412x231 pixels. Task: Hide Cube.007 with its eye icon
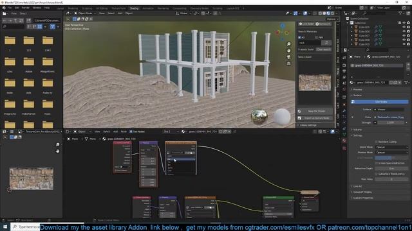tap(404, 36)
